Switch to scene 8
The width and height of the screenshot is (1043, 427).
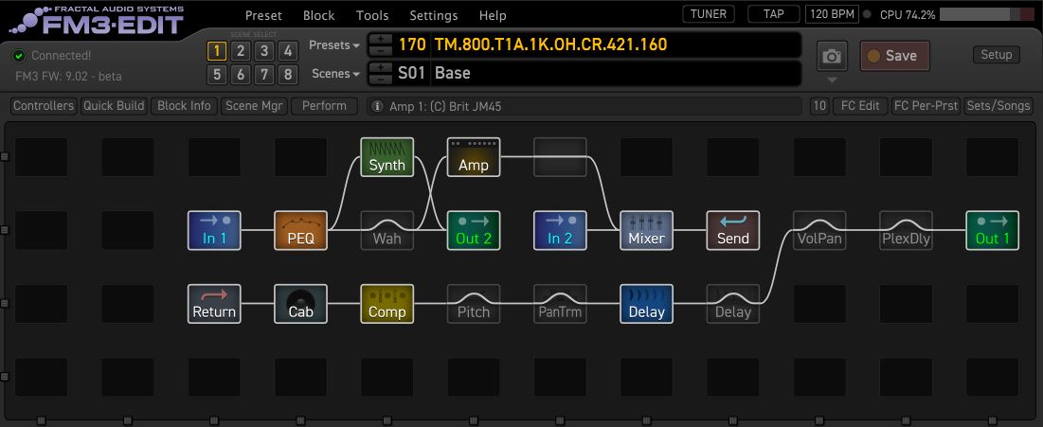click(287, 75)
